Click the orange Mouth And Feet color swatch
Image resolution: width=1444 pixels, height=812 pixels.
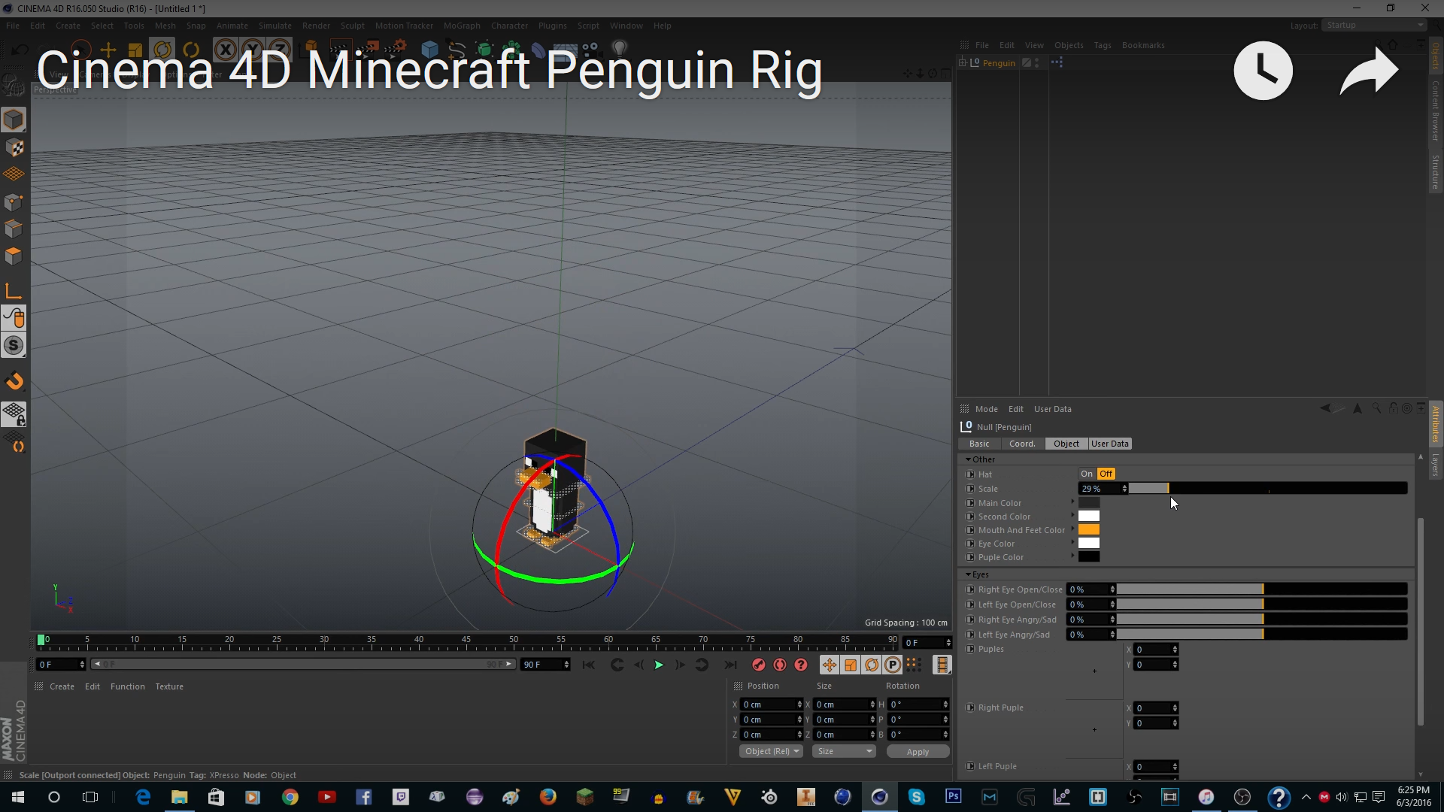1088,529
